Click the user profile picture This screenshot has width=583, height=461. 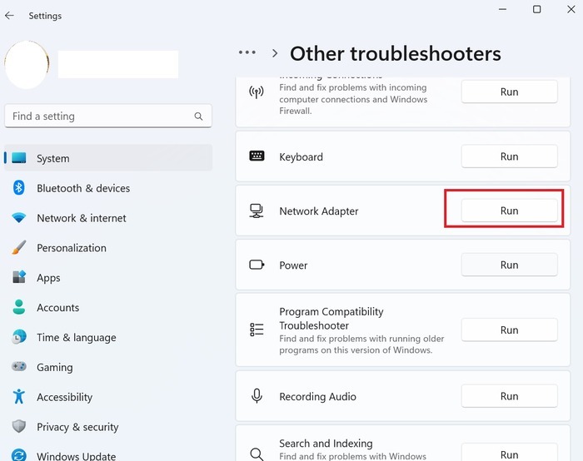pos(27,65)
